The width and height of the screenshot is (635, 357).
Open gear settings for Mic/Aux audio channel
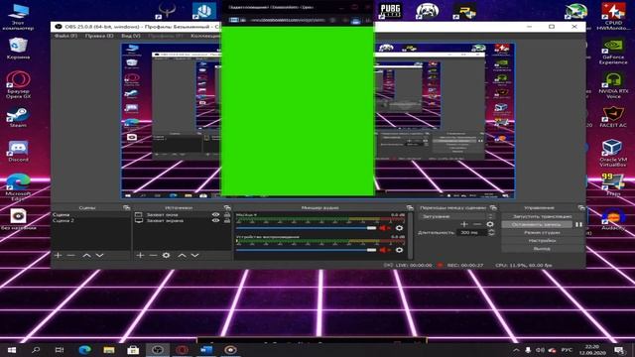399,228
